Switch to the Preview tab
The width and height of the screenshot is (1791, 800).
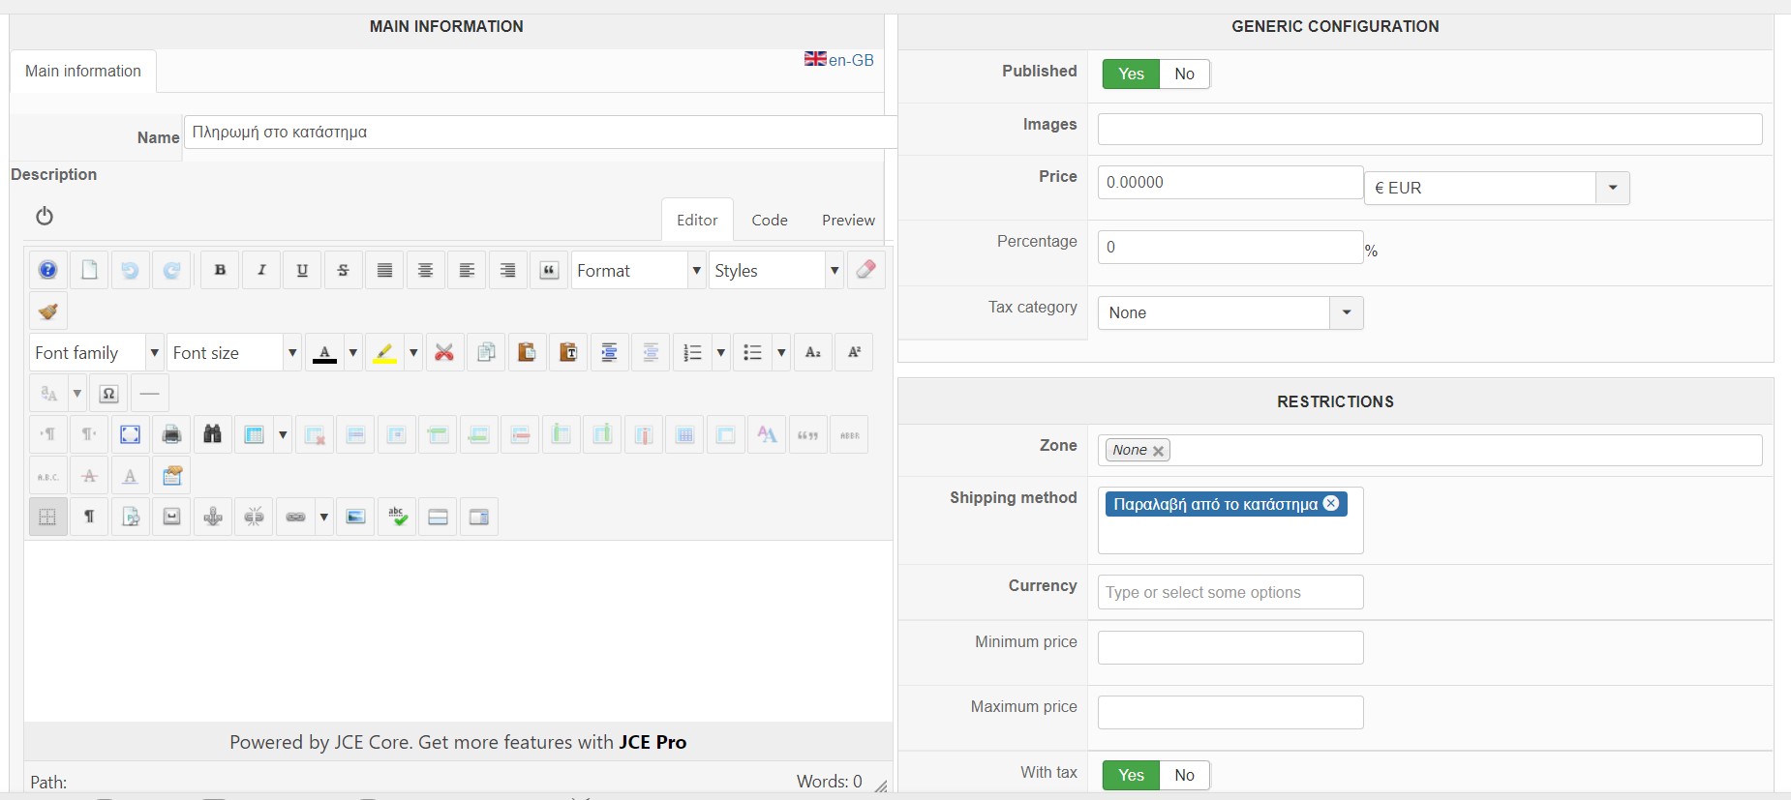click(x=848, y=221)
